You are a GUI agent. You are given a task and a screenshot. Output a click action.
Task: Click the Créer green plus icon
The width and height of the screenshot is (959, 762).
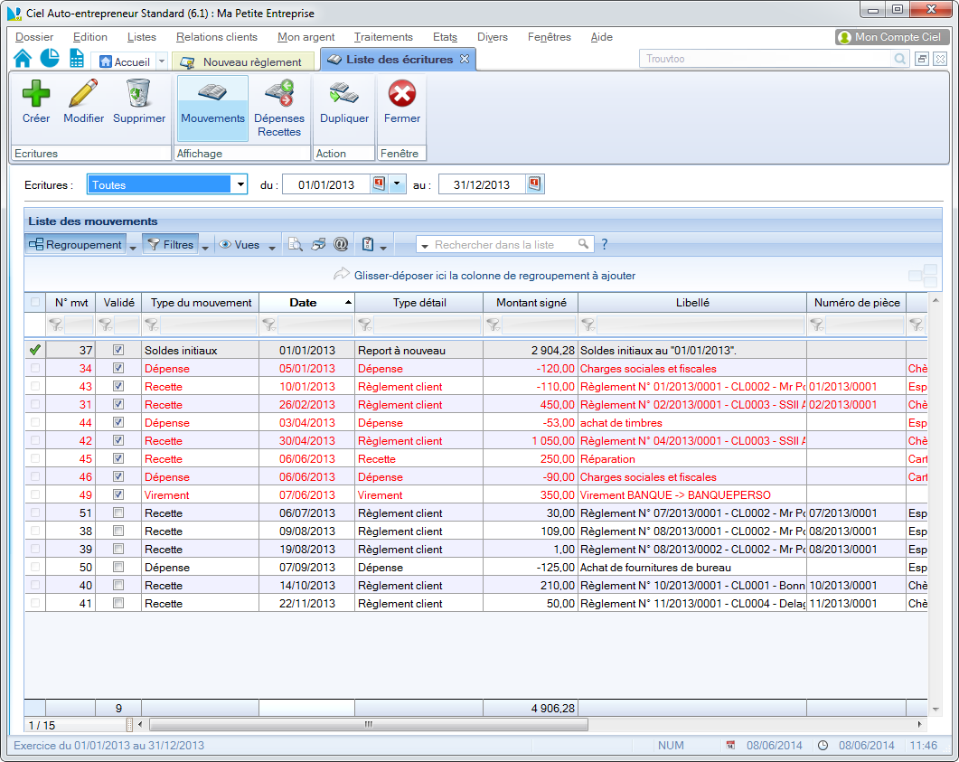coord(36,94)
